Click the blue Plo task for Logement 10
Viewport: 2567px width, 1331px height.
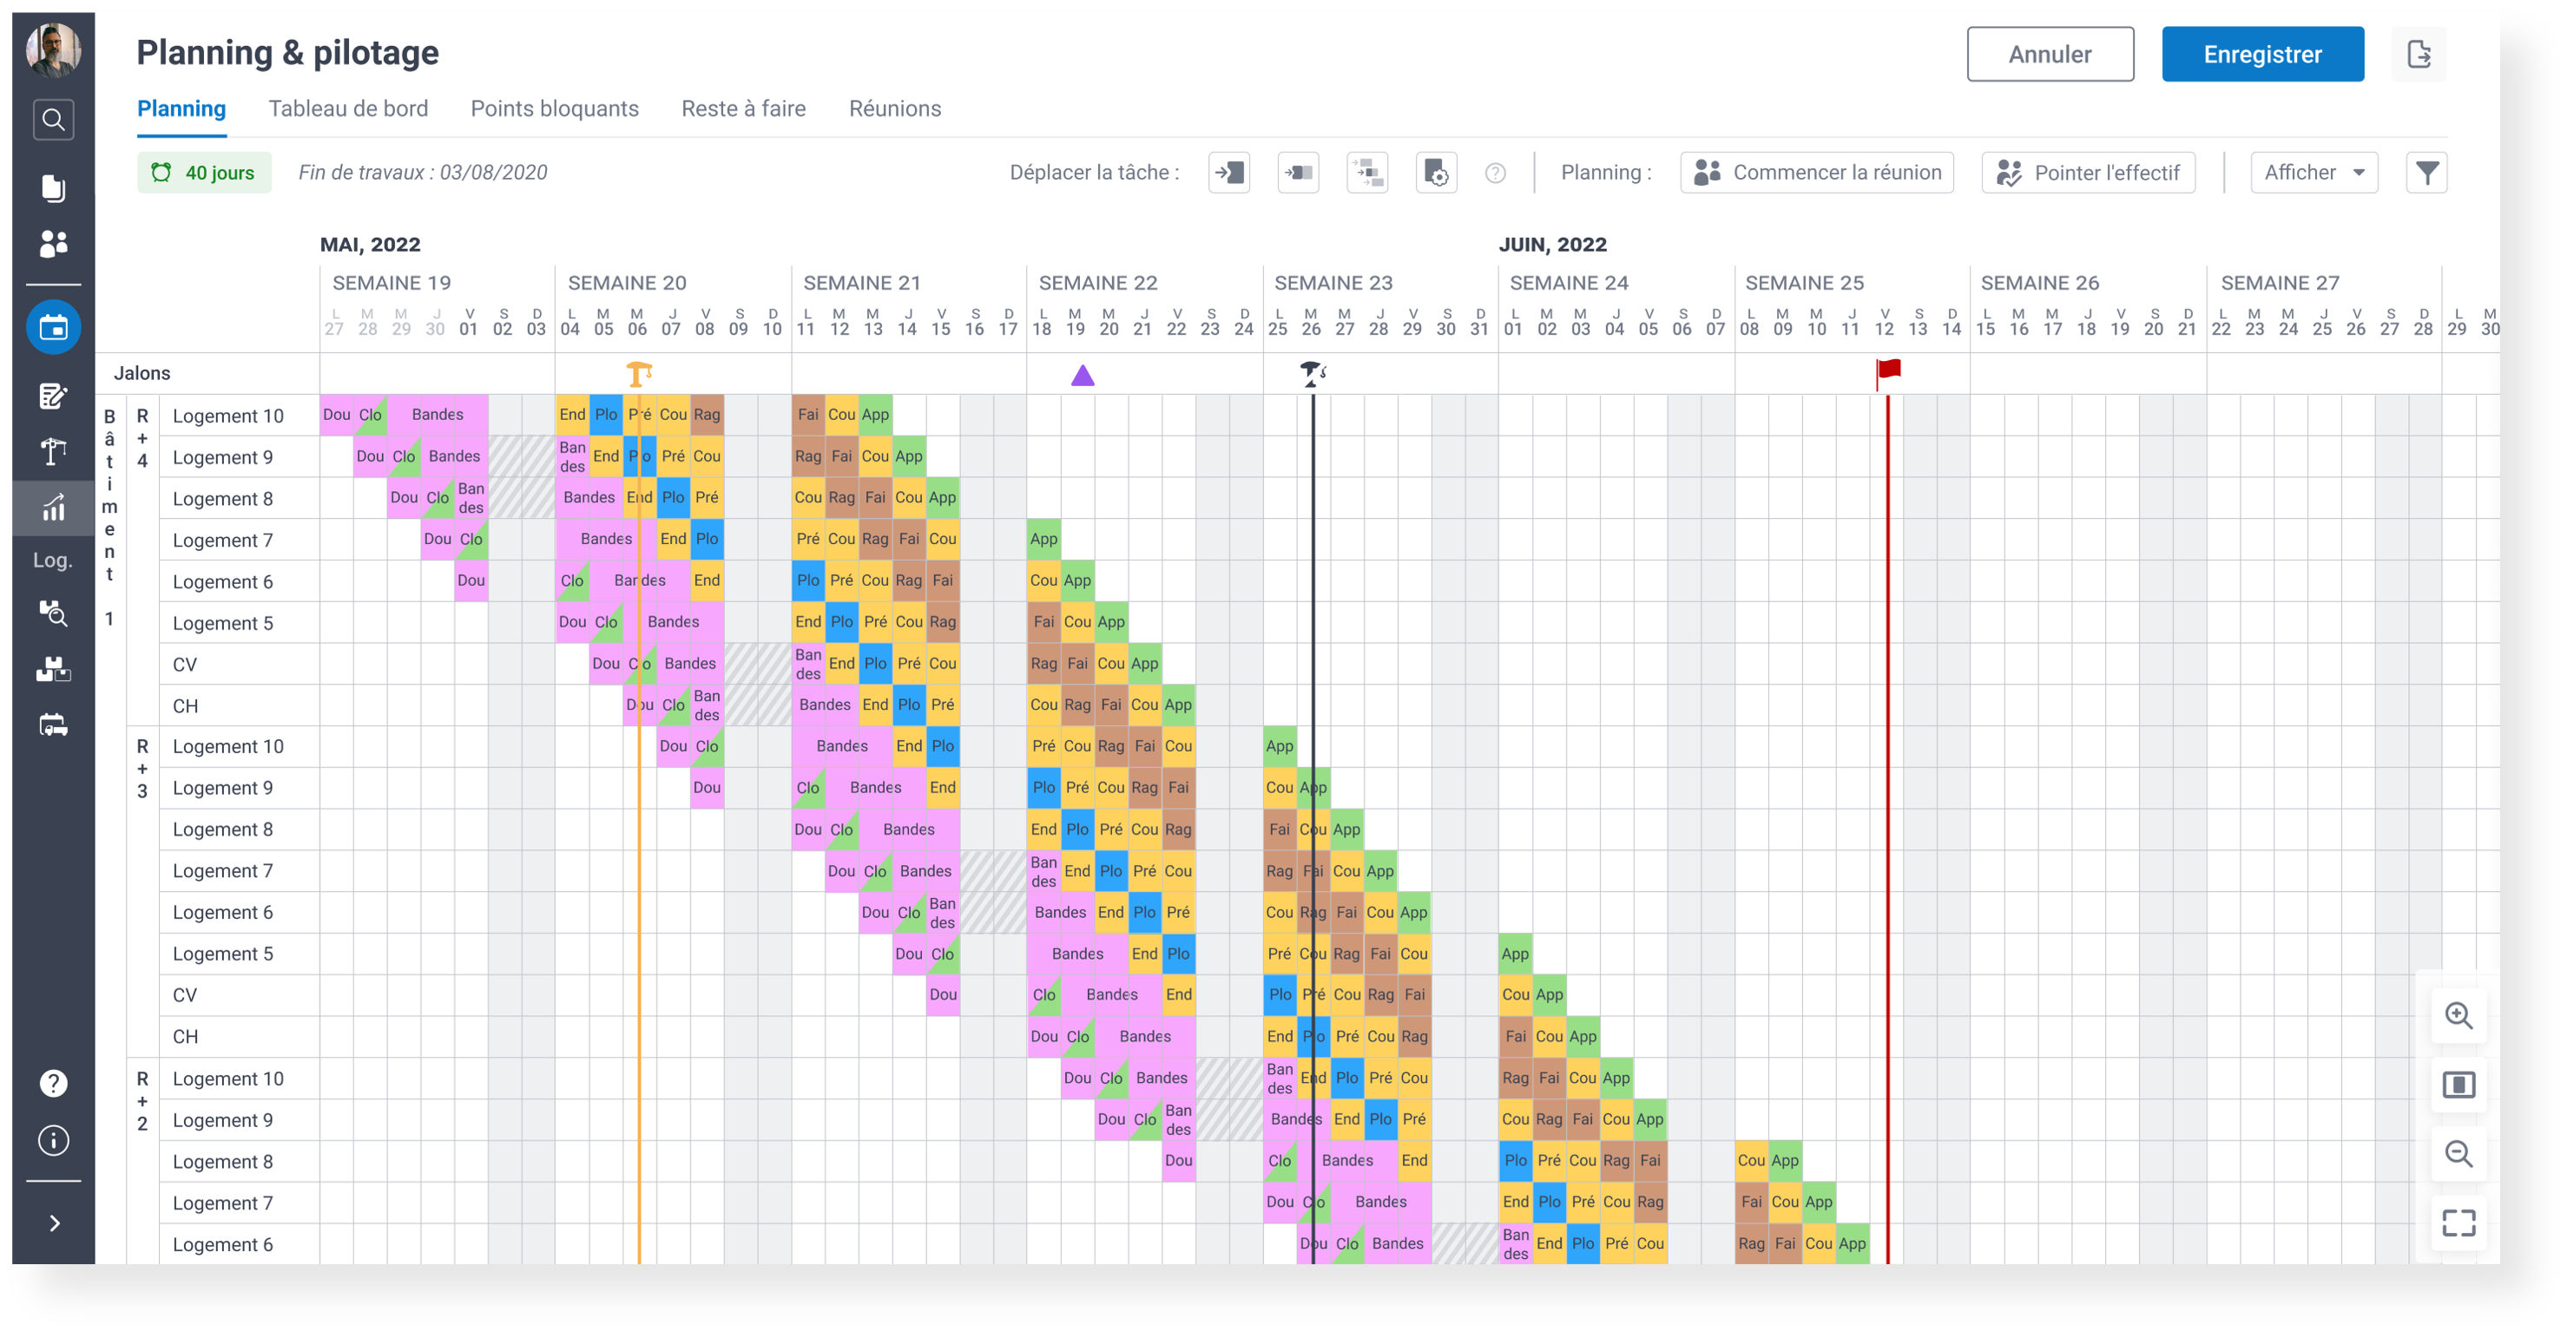(606, 415)
